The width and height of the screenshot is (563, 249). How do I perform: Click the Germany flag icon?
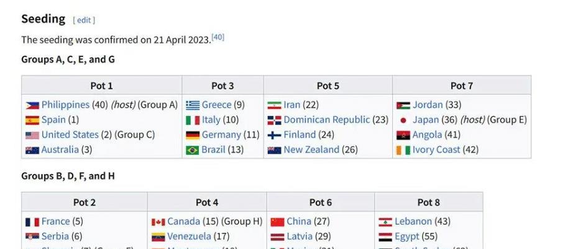pos(193,135)
